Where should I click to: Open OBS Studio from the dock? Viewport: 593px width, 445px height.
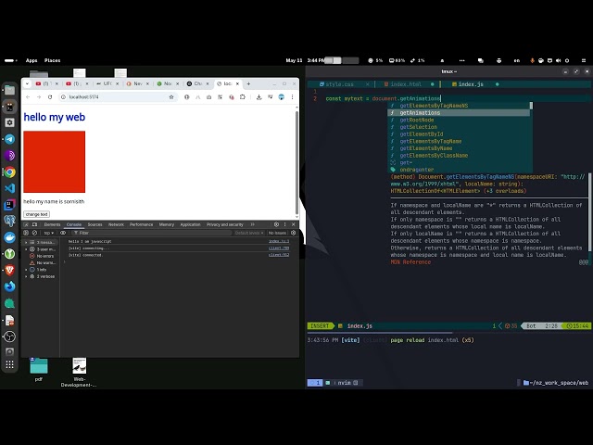pos(10,337)
